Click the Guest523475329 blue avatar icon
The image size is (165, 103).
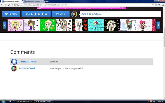click(14, 62)
